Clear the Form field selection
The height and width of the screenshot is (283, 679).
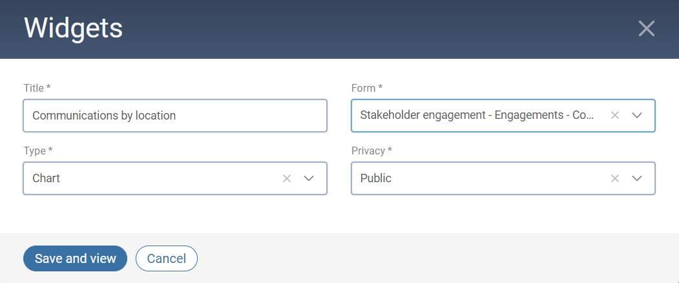[615, 115]
